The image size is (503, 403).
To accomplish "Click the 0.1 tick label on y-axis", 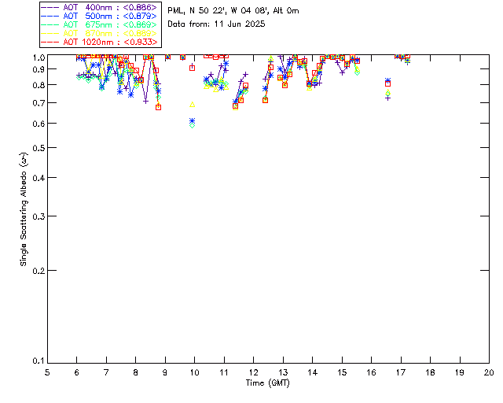I will point(35,362).
